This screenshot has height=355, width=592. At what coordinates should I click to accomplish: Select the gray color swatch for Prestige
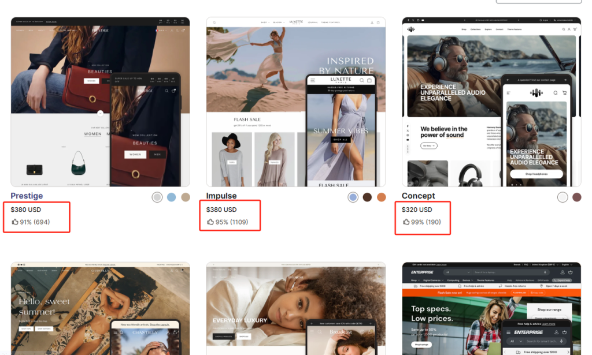point(157,197)
